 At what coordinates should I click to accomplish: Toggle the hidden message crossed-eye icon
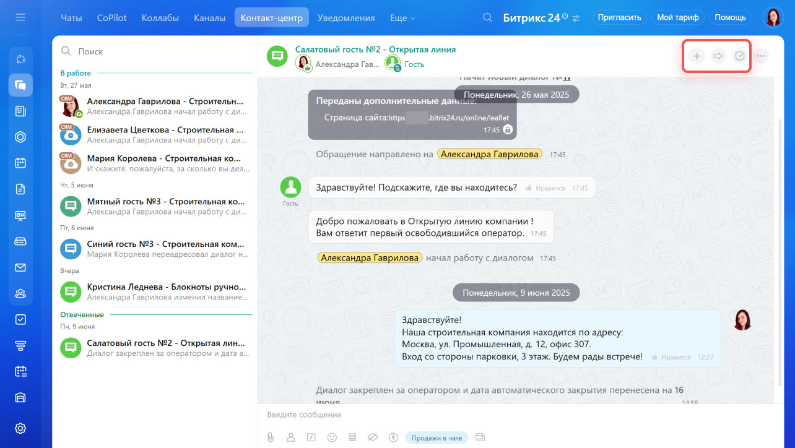pyautogui.click(x=372, y=437)
